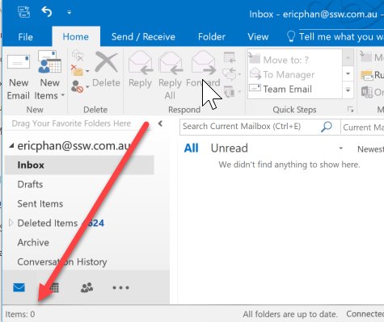Switch to Mail view icon

(19, 287)
